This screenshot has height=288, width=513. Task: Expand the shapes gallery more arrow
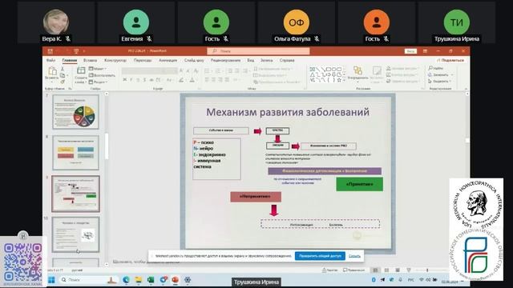pos(344,80)
